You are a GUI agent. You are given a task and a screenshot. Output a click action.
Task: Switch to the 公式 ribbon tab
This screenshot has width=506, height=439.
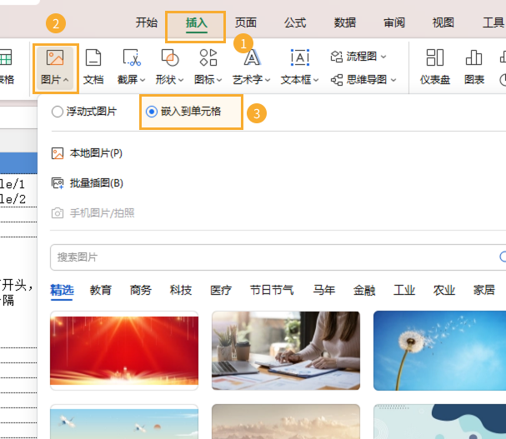click(x=295, y=22)
